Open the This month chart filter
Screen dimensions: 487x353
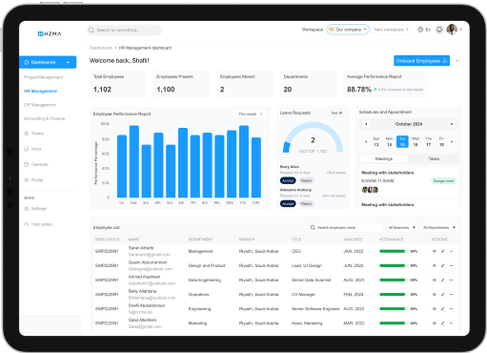click(251, 114)
